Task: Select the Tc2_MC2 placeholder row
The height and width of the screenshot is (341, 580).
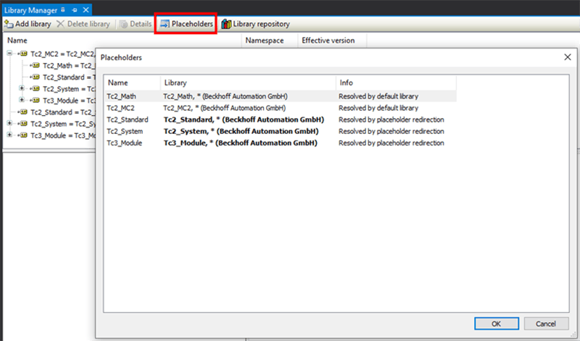Action: pos(281,108)
